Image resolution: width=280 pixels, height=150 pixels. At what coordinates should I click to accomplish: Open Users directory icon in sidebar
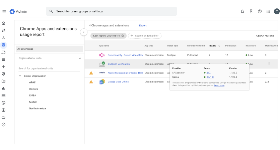pos(3,38)
